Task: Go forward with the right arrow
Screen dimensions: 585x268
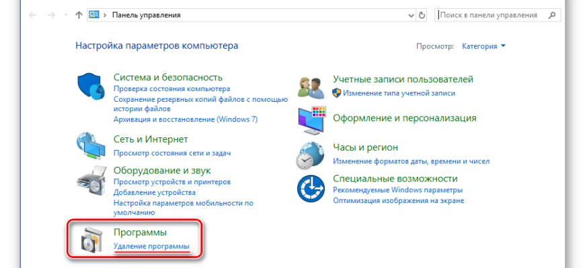Action: [52, 15]
